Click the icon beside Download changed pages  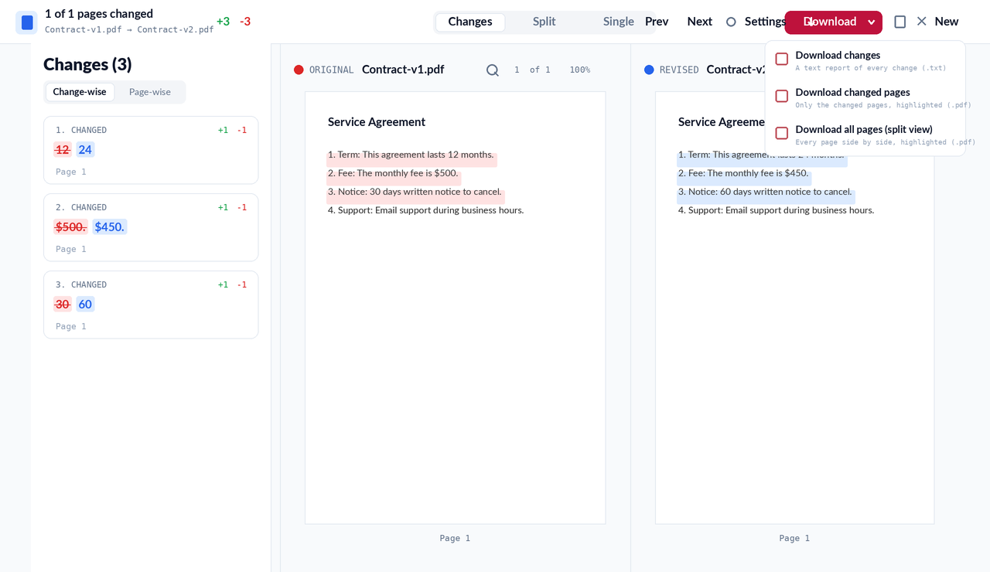(x=782, y=96)
